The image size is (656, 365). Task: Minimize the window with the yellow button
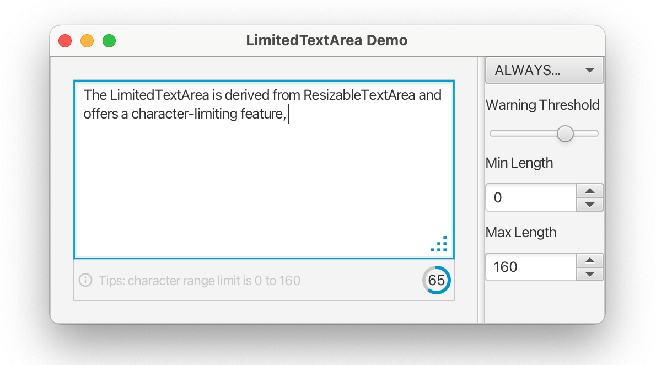[x=87, y=40]
